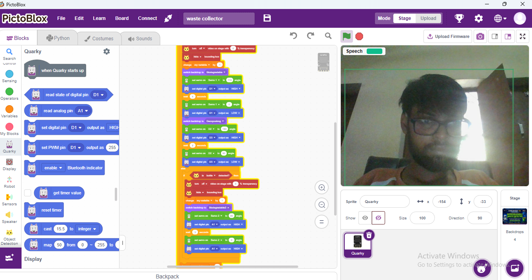Viewport: 532px width, 280px height.
Task: Open the File menu
Action: [61, 18]
